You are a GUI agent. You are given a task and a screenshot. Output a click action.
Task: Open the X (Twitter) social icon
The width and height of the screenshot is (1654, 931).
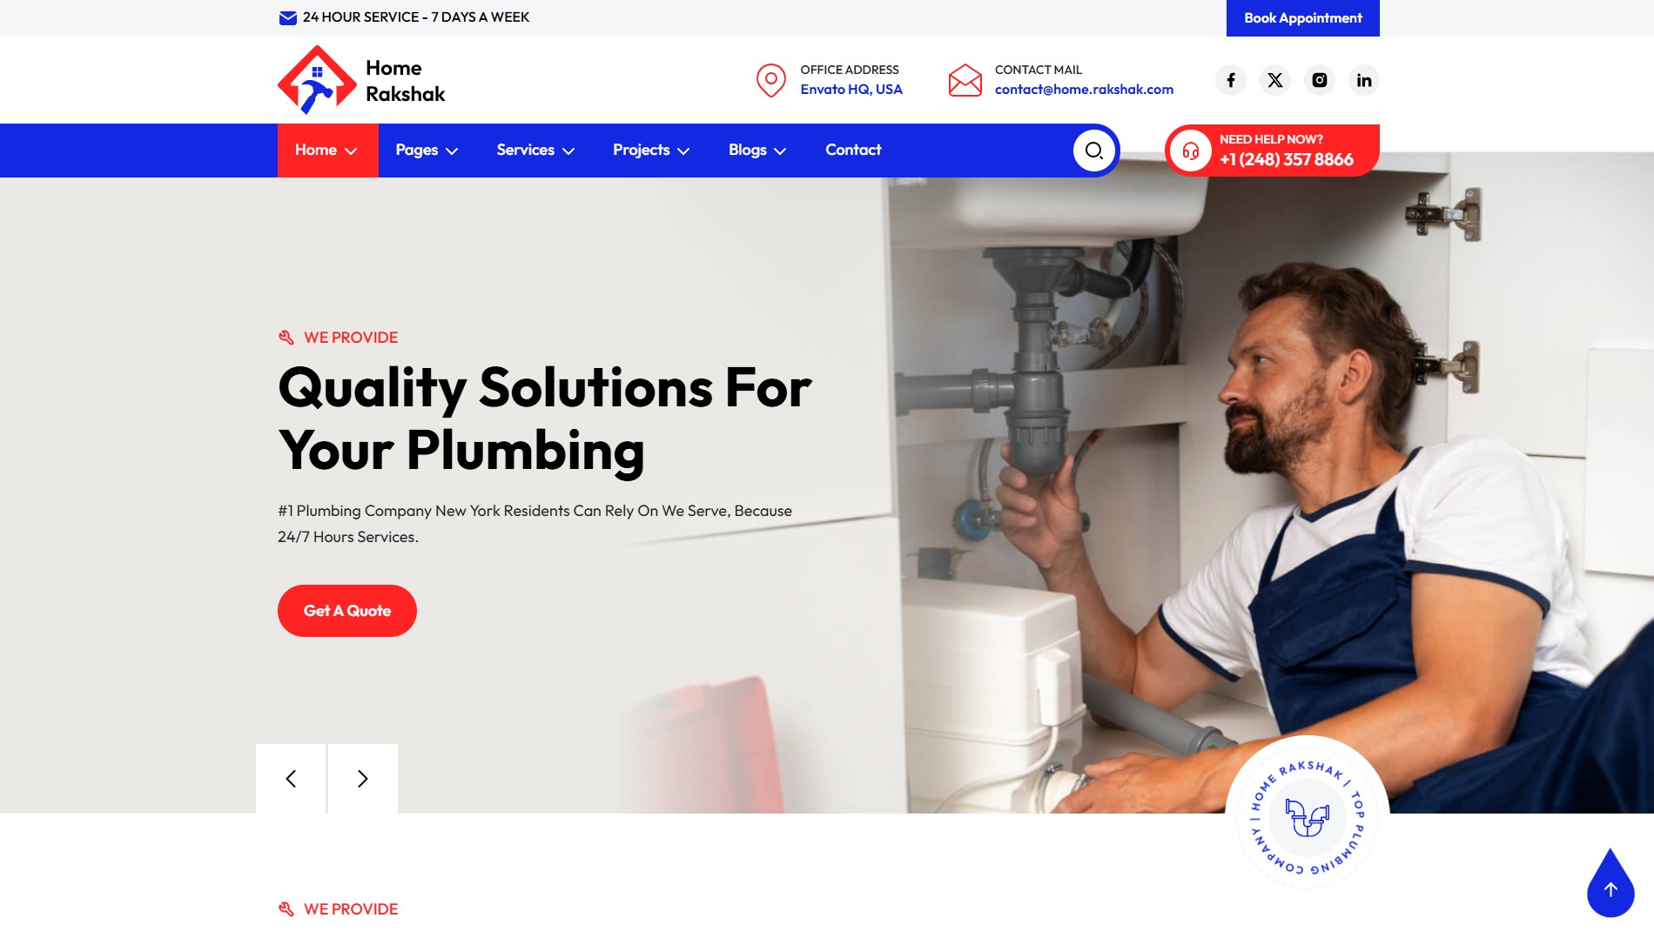pyautogui.click(x=1275, y=80)
